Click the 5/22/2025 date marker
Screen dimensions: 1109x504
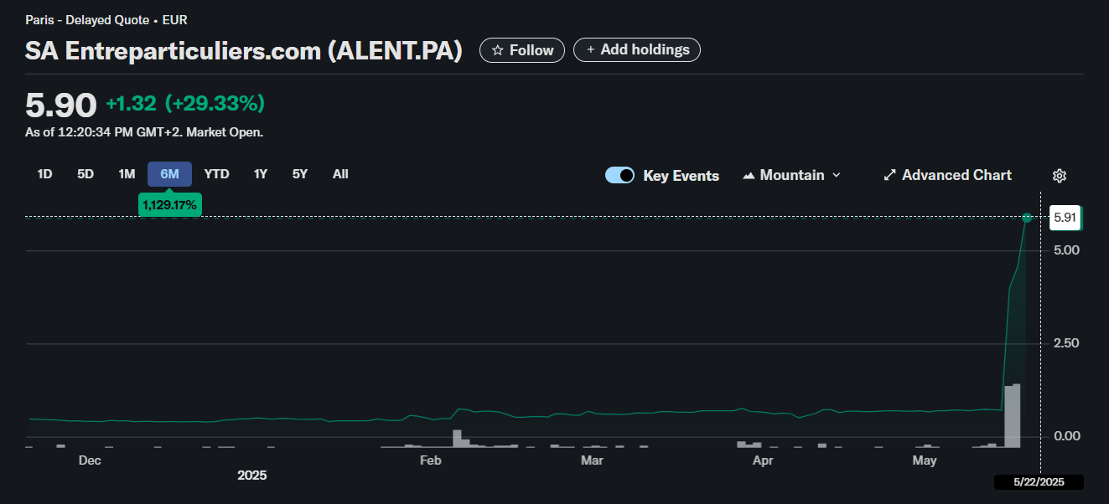1039,481
